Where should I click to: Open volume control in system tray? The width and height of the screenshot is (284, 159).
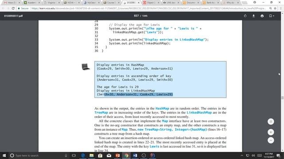point(253,155)
